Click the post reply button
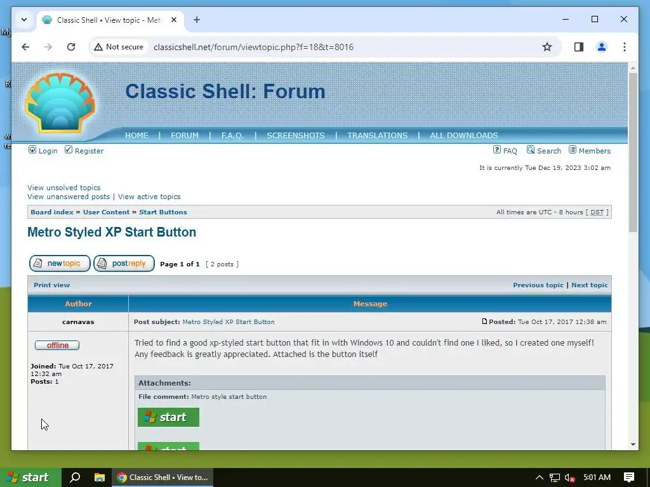This screenshot has width=650, height=487. point(124,263)
